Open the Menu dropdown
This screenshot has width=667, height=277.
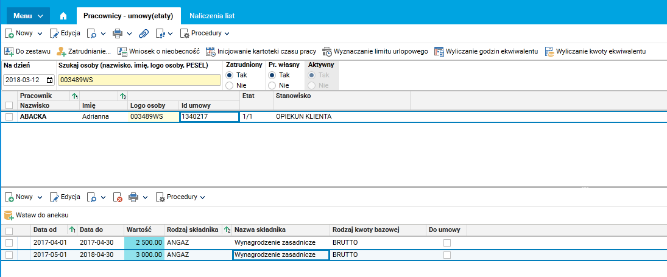pyautogui.click(x=27, y=15)
